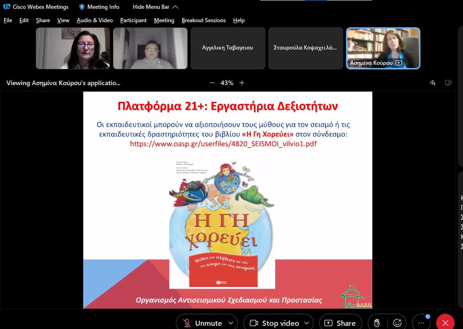Click the Share button
This screenshot has height=329, width=463.
click(340, 323)
